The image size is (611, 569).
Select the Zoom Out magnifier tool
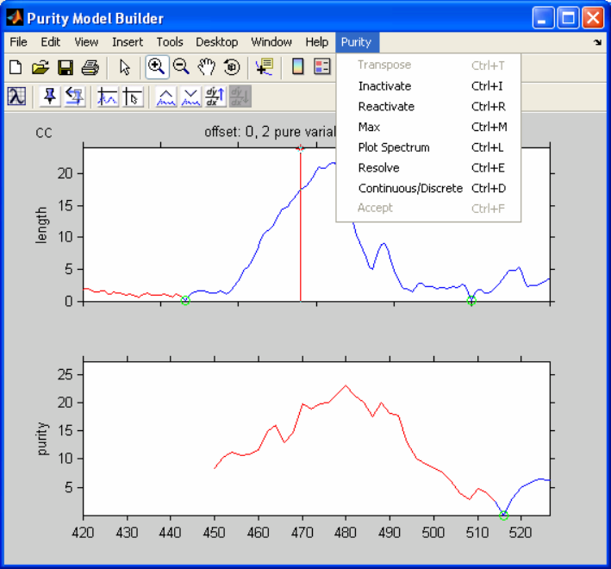182,67
